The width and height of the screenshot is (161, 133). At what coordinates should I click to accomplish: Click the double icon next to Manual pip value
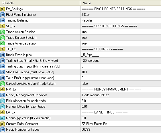(3, 118)
